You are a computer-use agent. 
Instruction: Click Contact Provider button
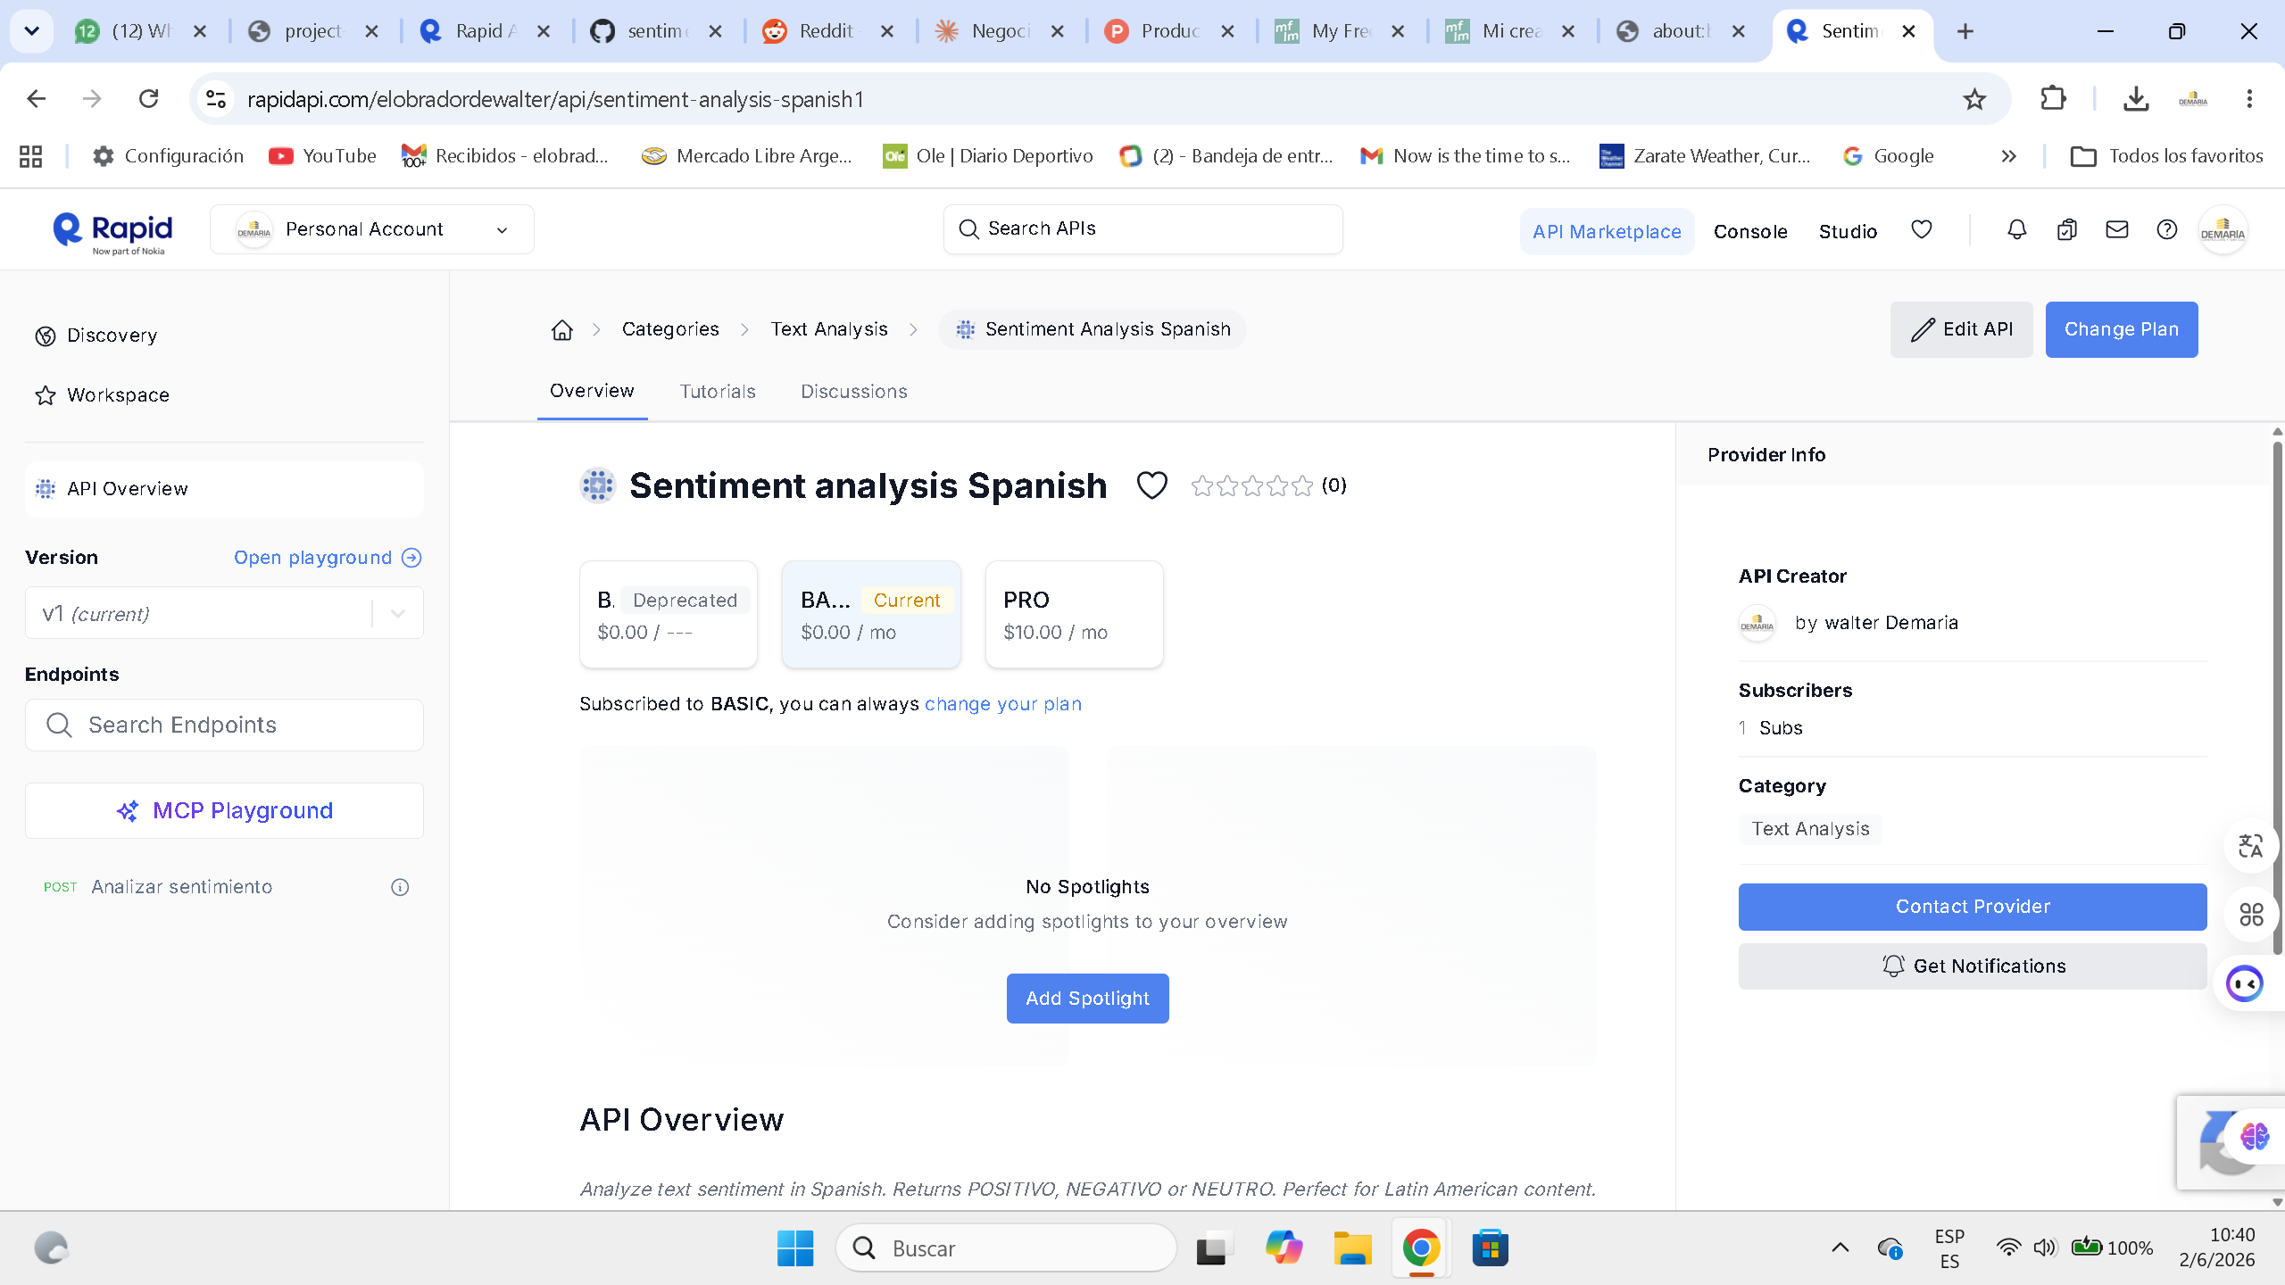click(1973, 907)
